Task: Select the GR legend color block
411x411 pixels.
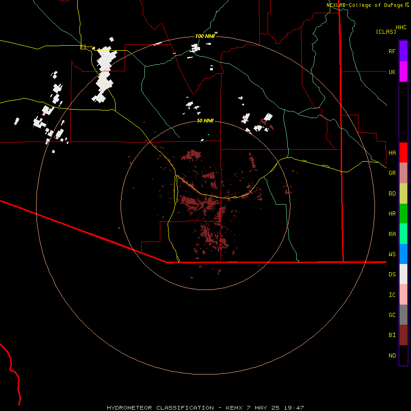Action: coord(403,173)
